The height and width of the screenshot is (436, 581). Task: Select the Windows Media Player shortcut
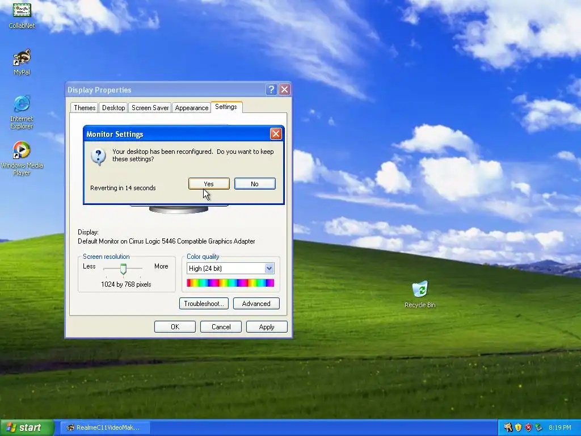pyautogui.click(x=22, y=159)
